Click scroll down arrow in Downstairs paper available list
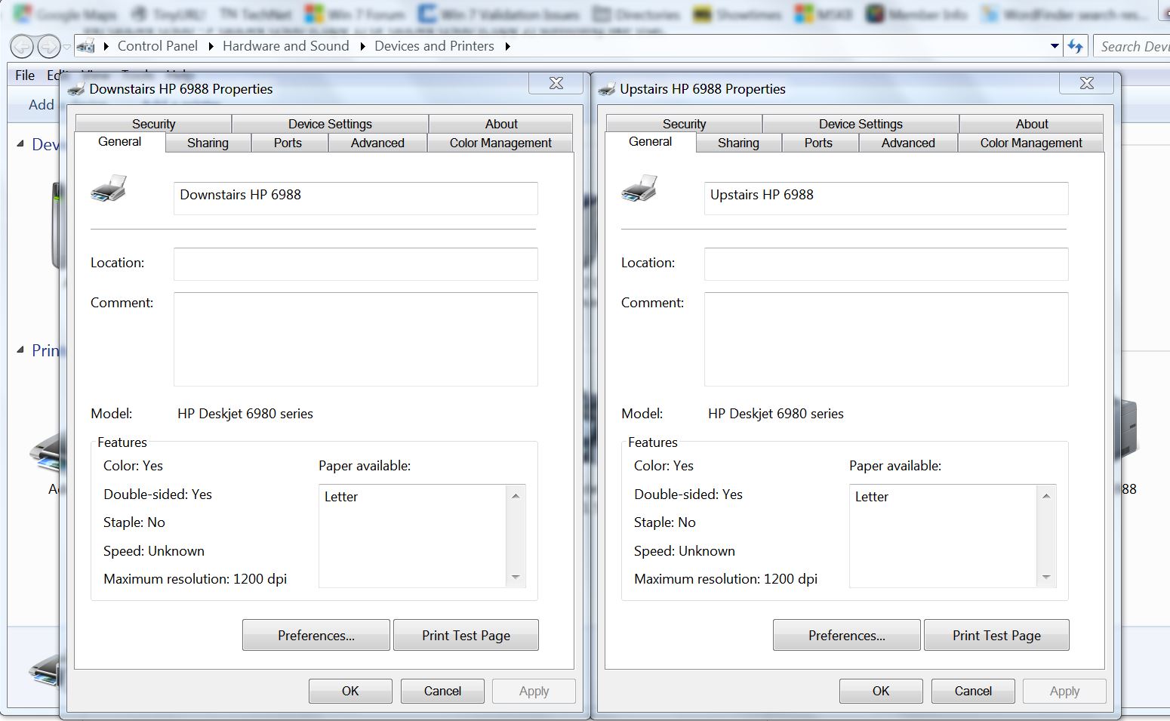 click(x=516, y=577)
